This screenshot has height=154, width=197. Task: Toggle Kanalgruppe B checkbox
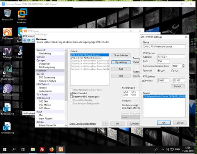(x=125, y=95)
